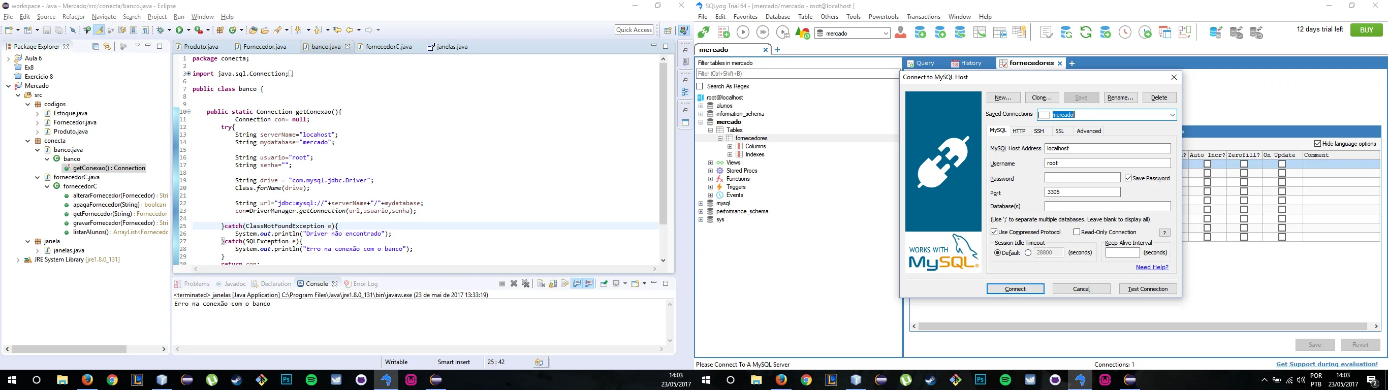Click the Run button in the Eclipse toolbar
Viewport: 1388px width, 390px height.
[179, 30]
